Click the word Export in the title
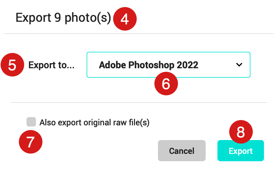Viewport: 274px width, 173px height. (33, 18)
